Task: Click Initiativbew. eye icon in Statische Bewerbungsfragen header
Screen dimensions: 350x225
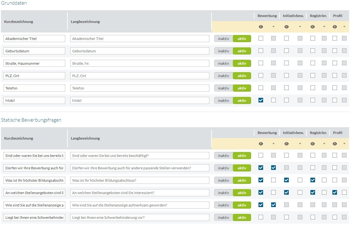Action: point(286,144)
